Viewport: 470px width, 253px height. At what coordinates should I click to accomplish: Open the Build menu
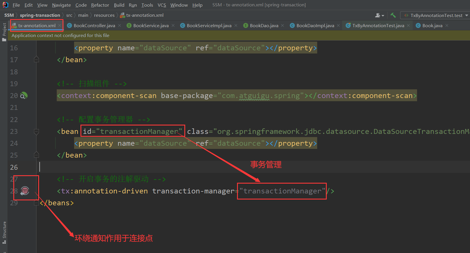[x=119, y=5]
